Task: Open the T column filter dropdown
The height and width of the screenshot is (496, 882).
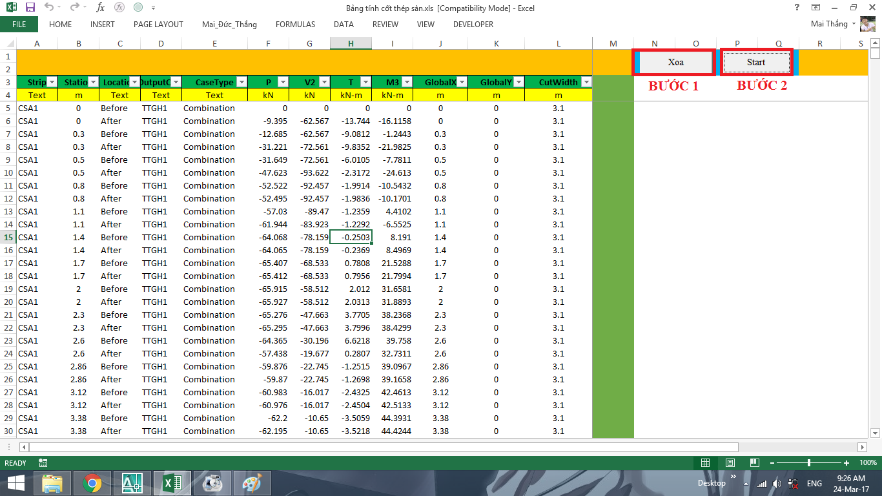Action: (365, 82)
